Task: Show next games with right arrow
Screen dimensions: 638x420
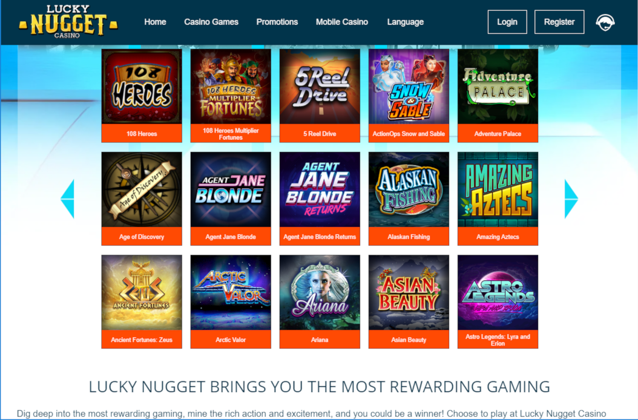Action: (571, 199)
